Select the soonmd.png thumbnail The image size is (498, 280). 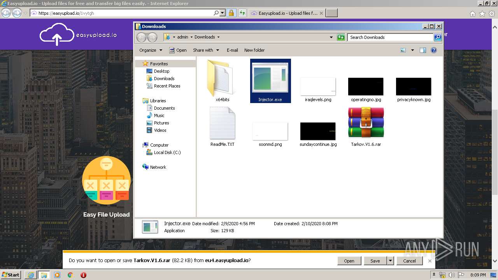pyautogui.click(x=270, y=131)
